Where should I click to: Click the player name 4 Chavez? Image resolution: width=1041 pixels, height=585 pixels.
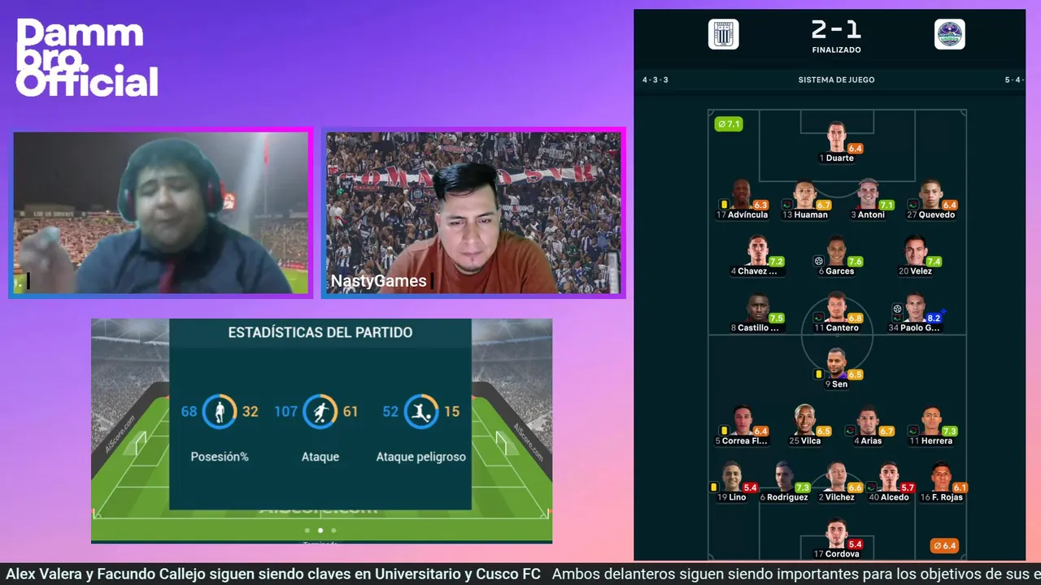(754, 271)
